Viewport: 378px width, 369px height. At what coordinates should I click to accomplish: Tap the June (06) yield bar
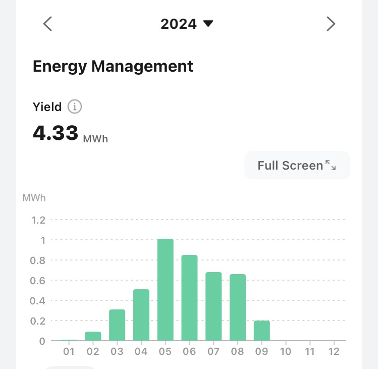click(x=189, y=298)
